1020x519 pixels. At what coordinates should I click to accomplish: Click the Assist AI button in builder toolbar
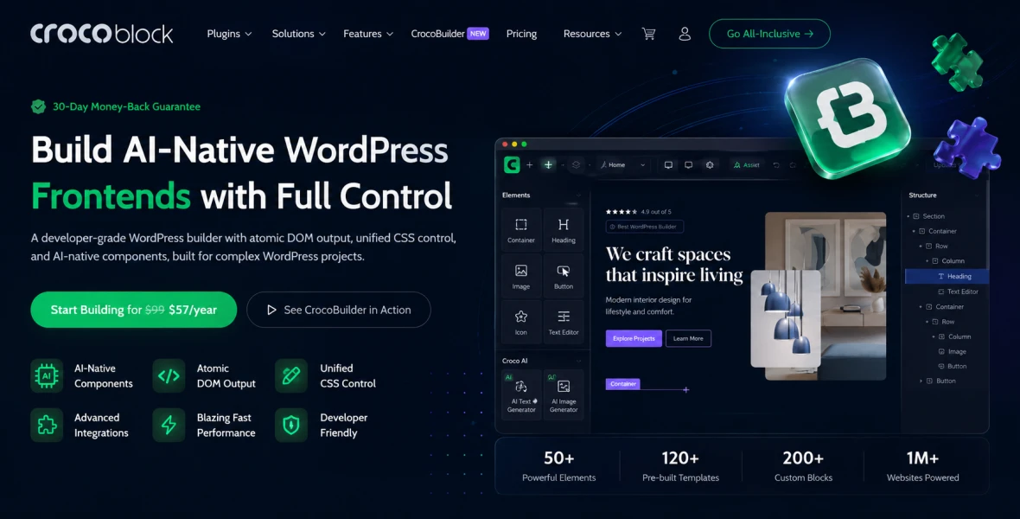[x=747, y=164]
